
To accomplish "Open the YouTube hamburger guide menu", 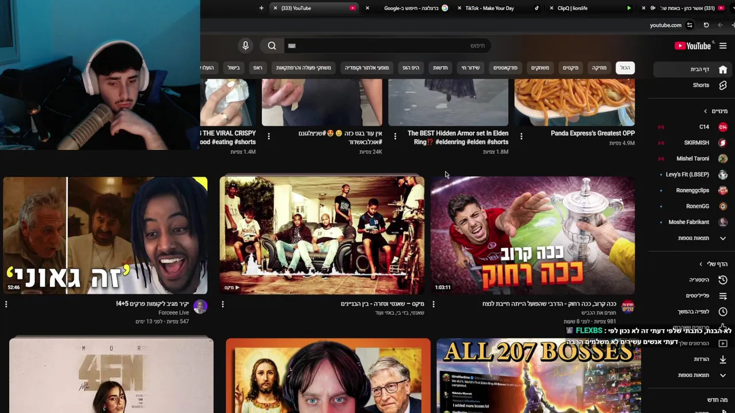I will [723, 46].
